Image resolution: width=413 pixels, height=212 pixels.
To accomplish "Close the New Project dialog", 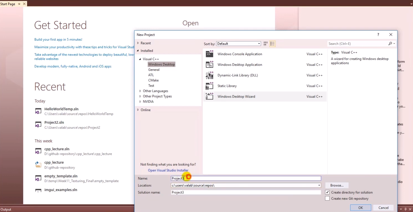I will tap(391, 35).
